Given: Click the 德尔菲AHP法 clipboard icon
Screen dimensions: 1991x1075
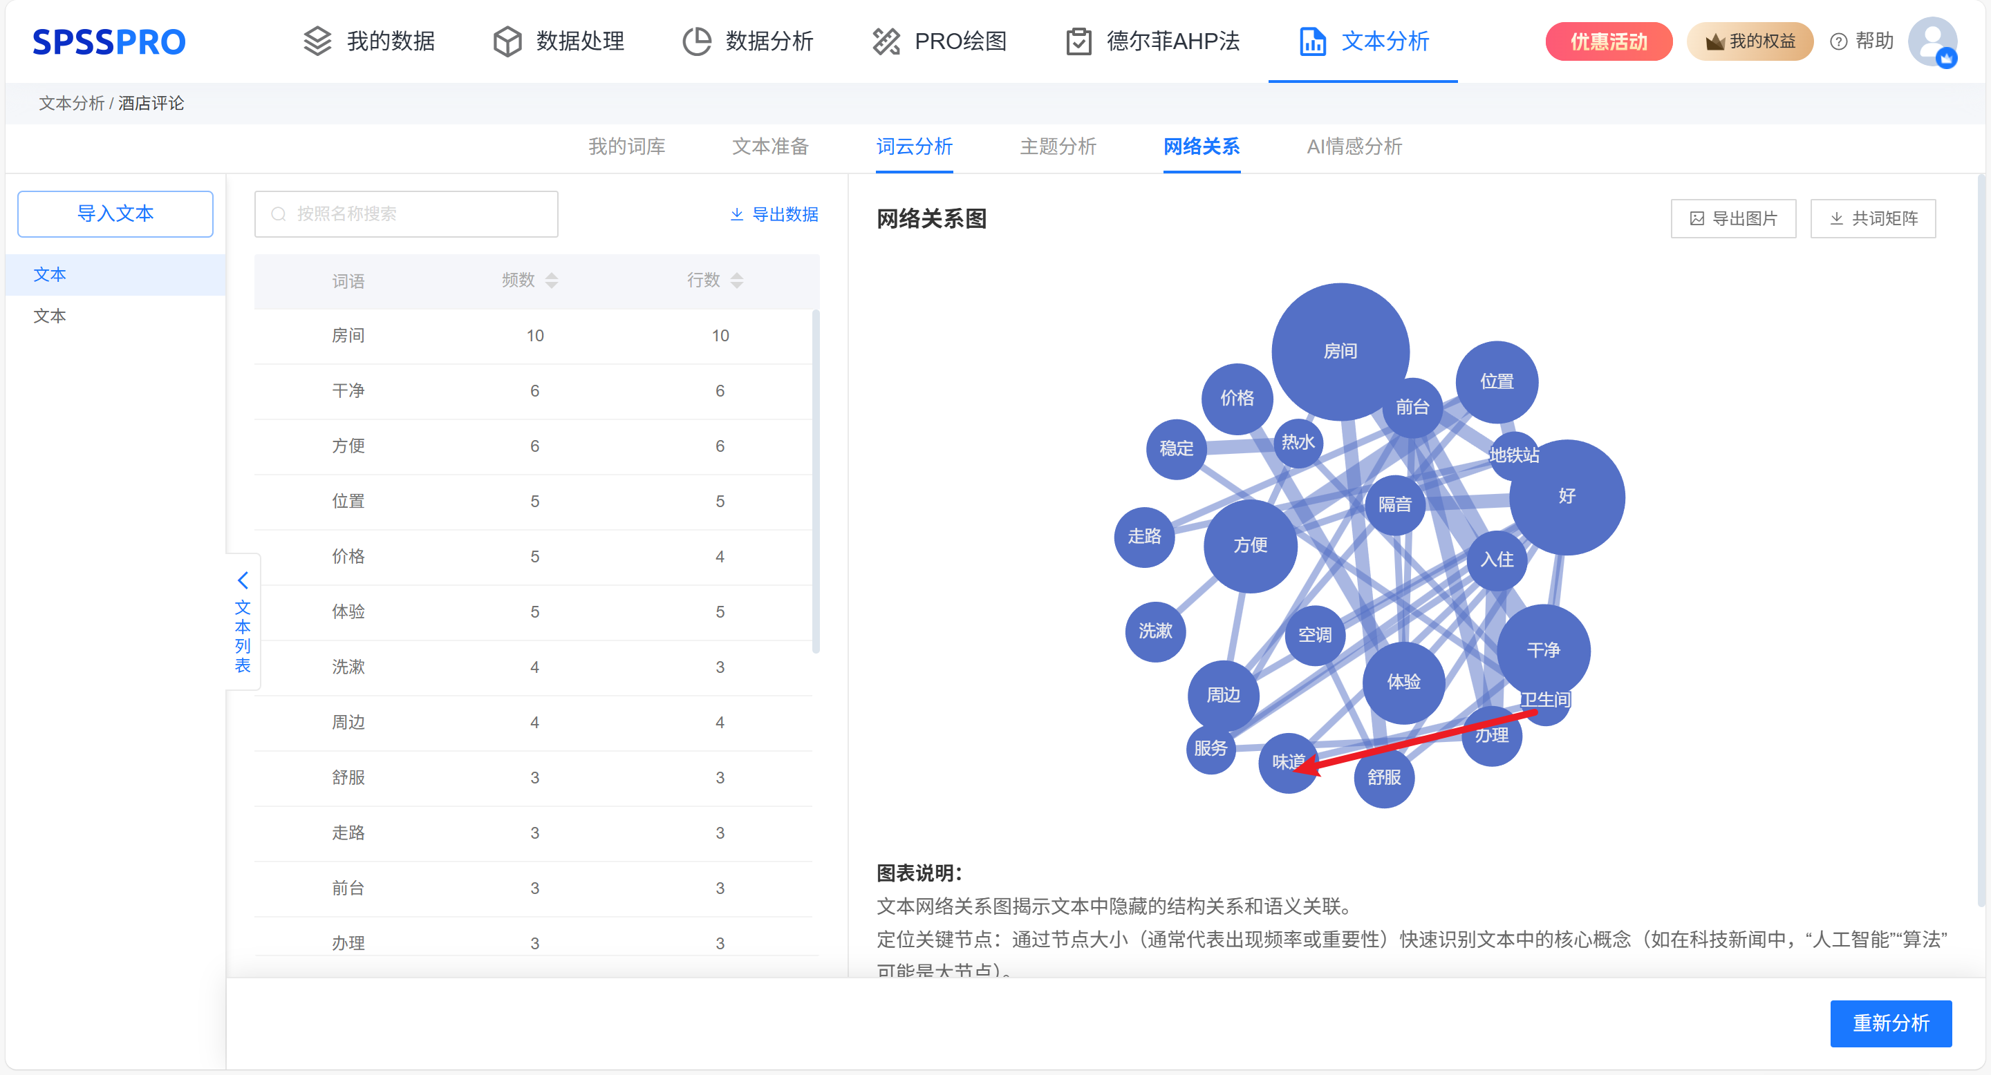Looking at the screenshot, I should tap(1078, 41).
